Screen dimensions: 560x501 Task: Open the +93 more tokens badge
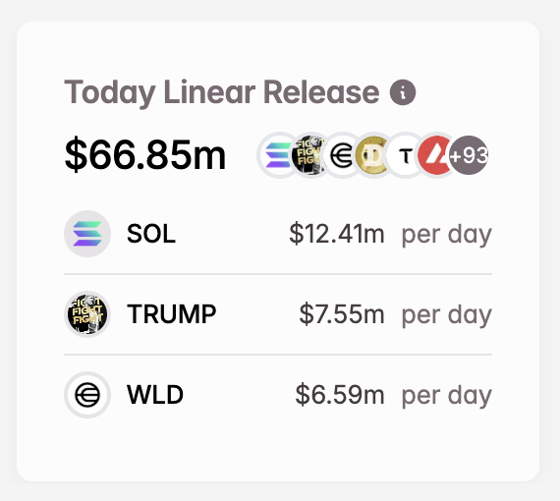[x=469, y=155]
